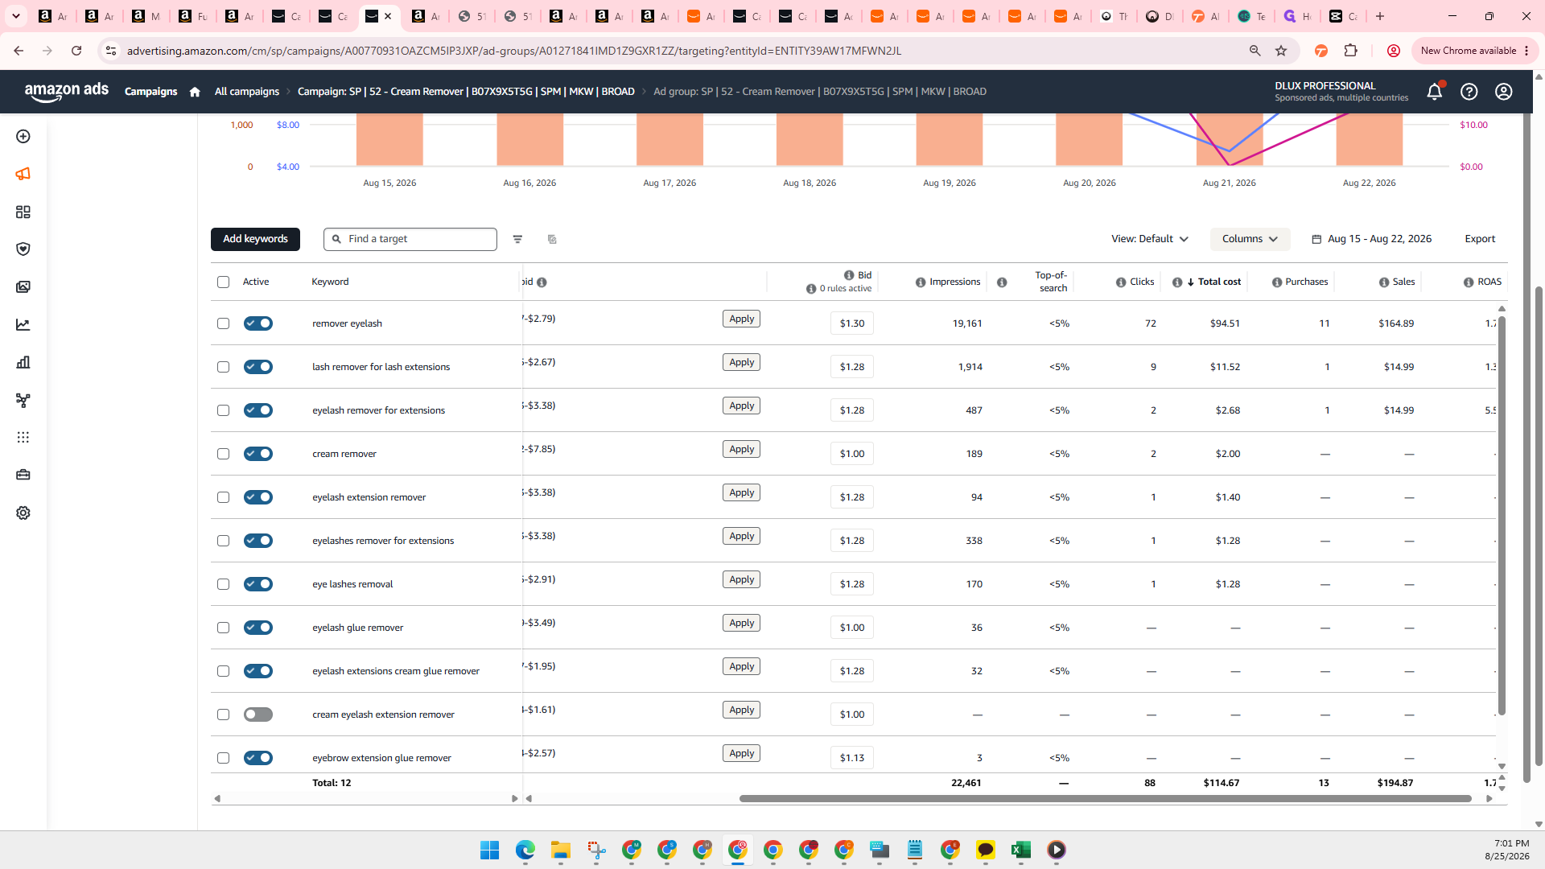
Task: Open the create plus icon in sidebar
Action: click(x=23, y=137)
